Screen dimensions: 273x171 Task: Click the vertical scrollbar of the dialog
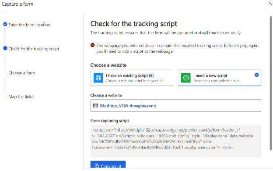pos(270,83)
